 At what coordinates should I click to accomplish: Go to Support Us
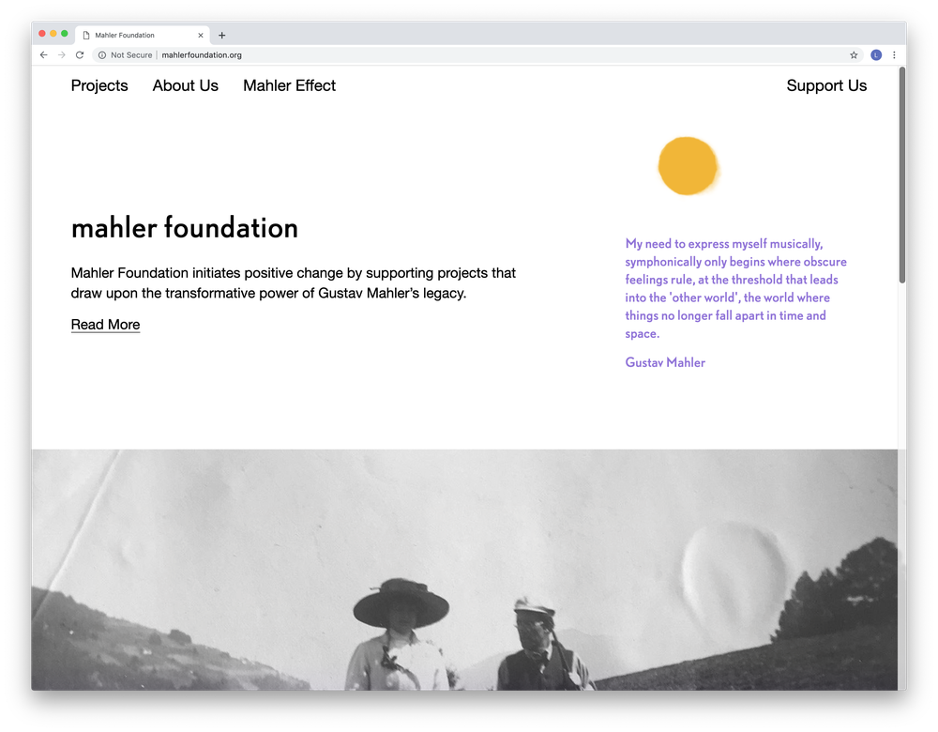[x=826, y=85]
